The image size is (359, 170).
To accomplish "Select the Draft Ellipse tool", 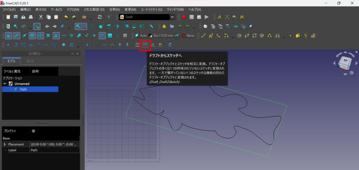I will (x=247, y=36).
